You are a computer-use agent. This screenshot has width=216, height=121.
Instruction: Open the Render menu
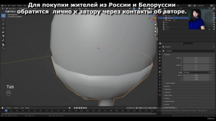[x=13, y=6]
